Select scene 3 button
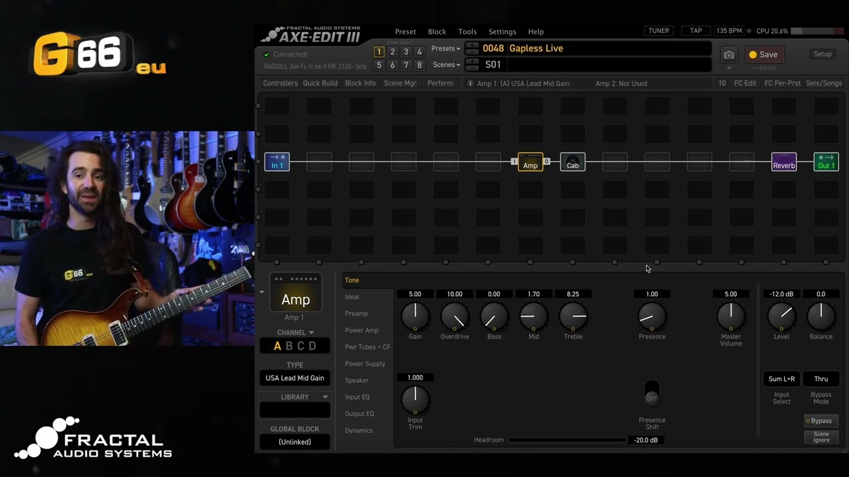 (x=406, y=52)
